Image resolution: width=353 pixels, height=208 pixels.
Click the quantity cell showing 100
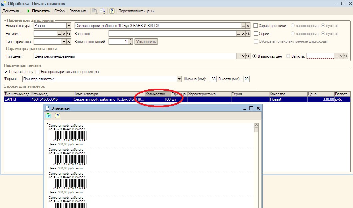[158, 99]
